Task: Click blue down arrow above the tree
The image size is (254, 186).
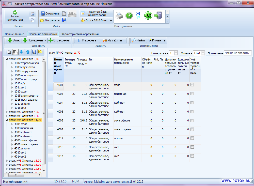Action: (x=21, y=52)
